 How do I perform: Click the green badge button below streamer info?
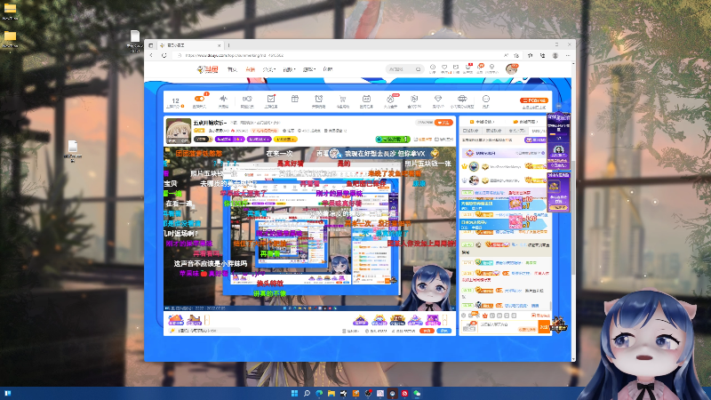tap(393, 140)
